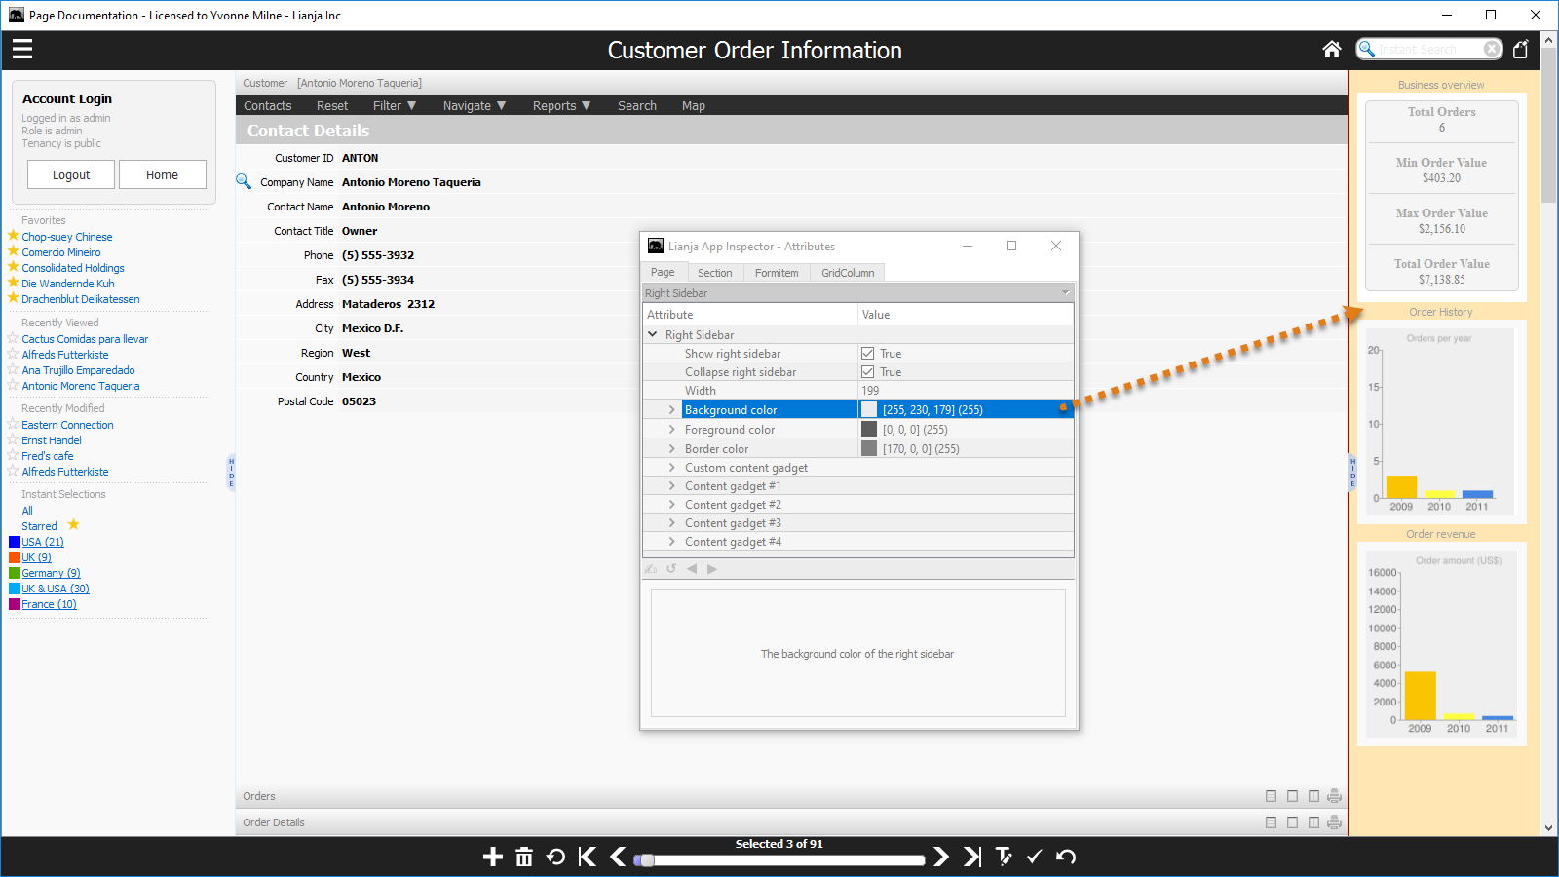Click the Logout button
This screenshot has width=1559, height=877.
point(71,175)
